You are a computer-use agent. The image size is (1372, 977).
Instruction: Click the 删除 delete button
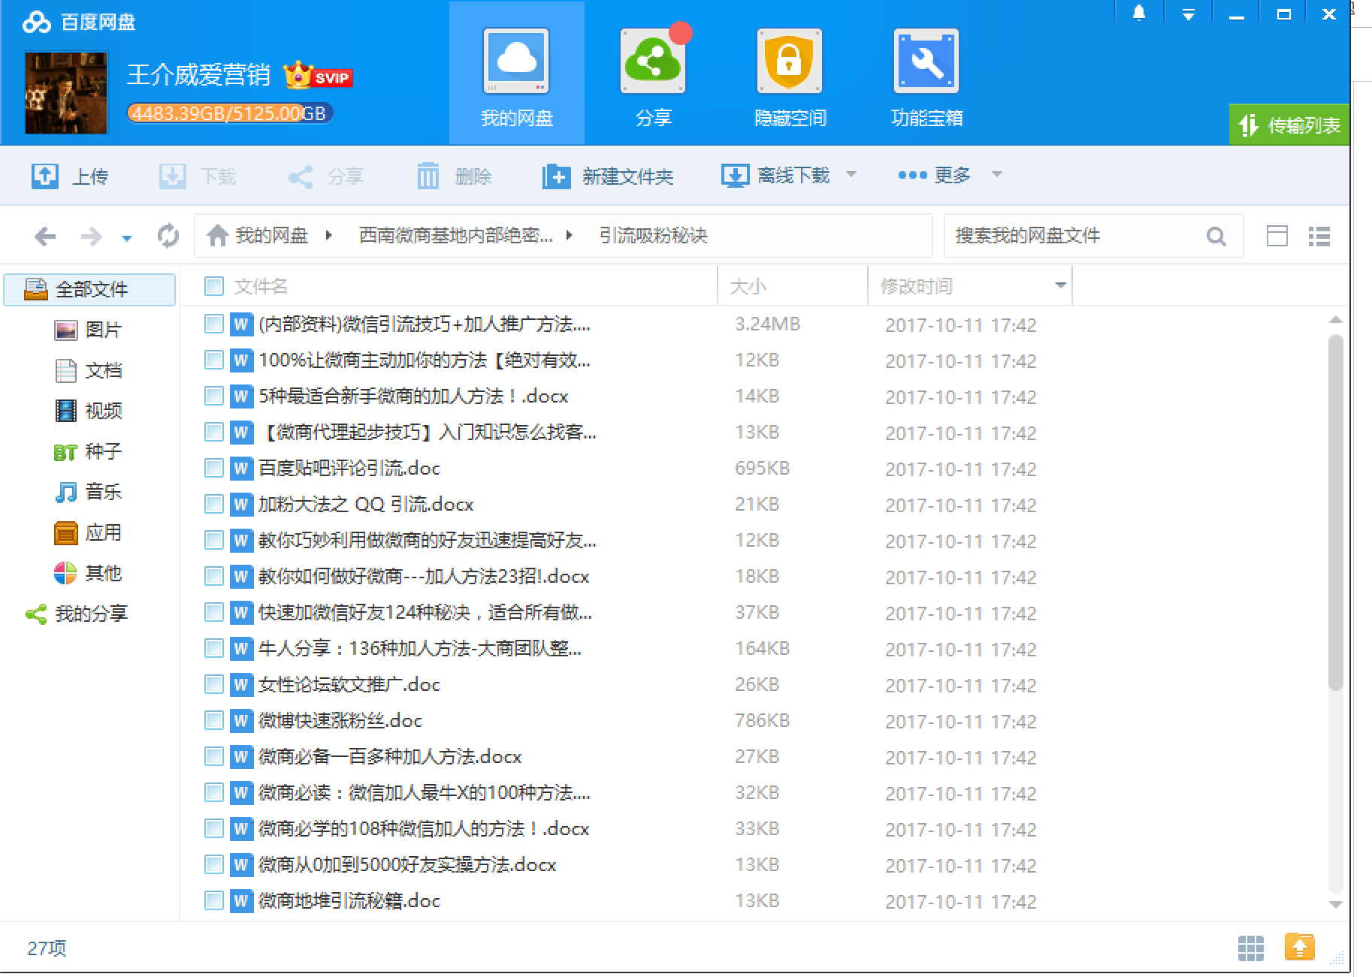(x=454, y=176)
